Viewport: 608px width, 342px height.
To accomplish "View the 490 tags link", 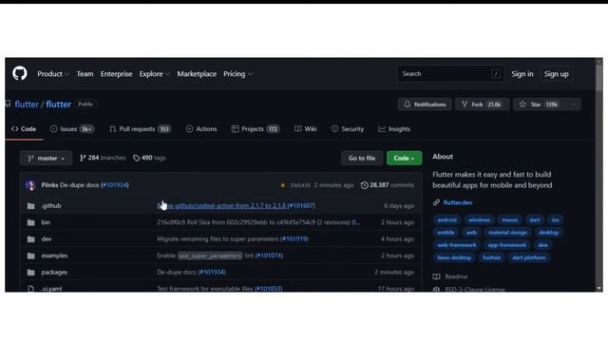I will (x=149, y=158).
